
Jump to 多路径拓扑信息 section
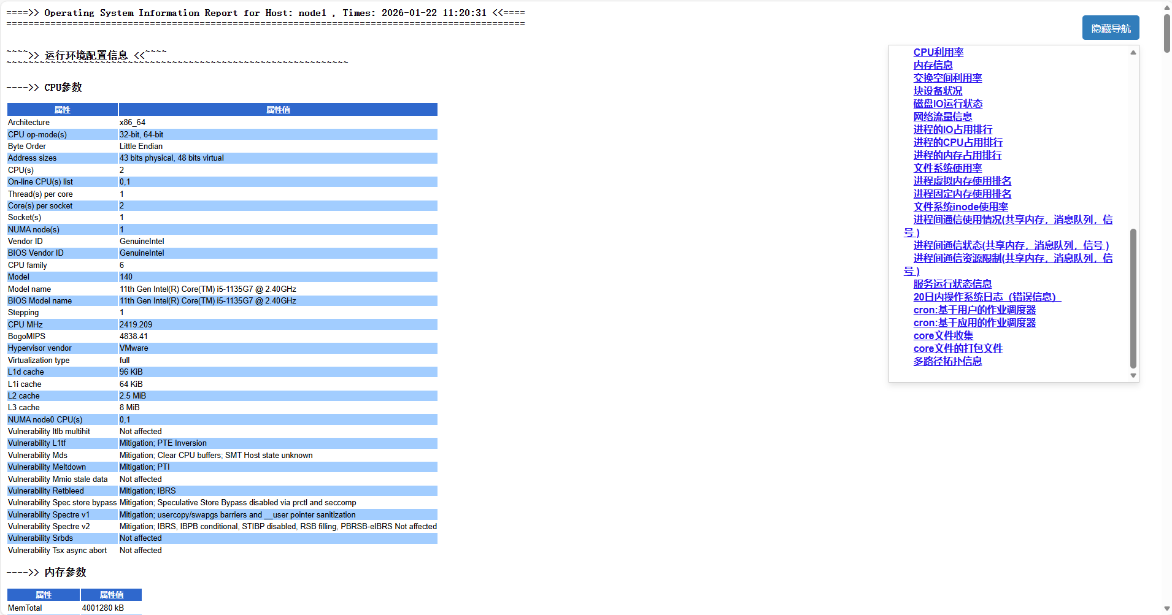(x=947, y=362)
